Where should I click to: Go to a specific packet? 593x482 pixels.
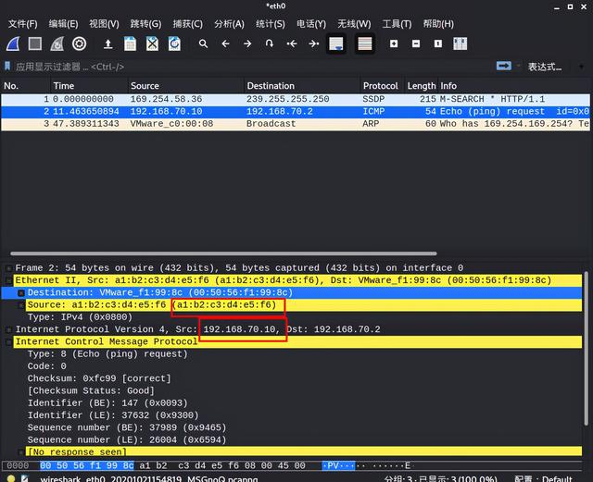(270, 43)
